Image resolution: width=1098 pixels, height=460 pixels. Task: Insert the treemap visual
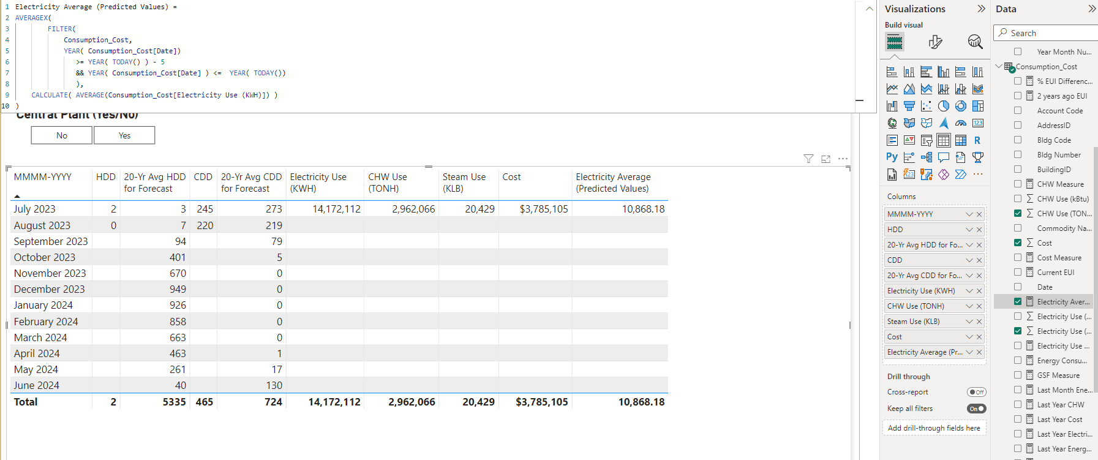(978, 106)
